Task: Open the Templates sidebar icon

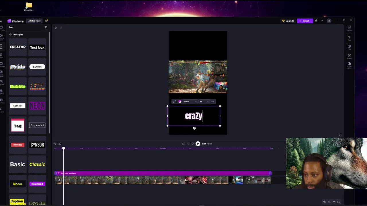Action: (x=1, y=82)
